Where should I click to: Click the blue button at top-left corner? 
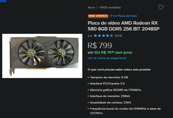[3, 1]
